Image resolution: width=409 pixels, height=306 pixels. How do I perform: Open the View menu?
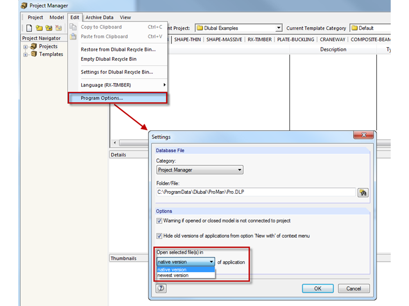(125, 17)
